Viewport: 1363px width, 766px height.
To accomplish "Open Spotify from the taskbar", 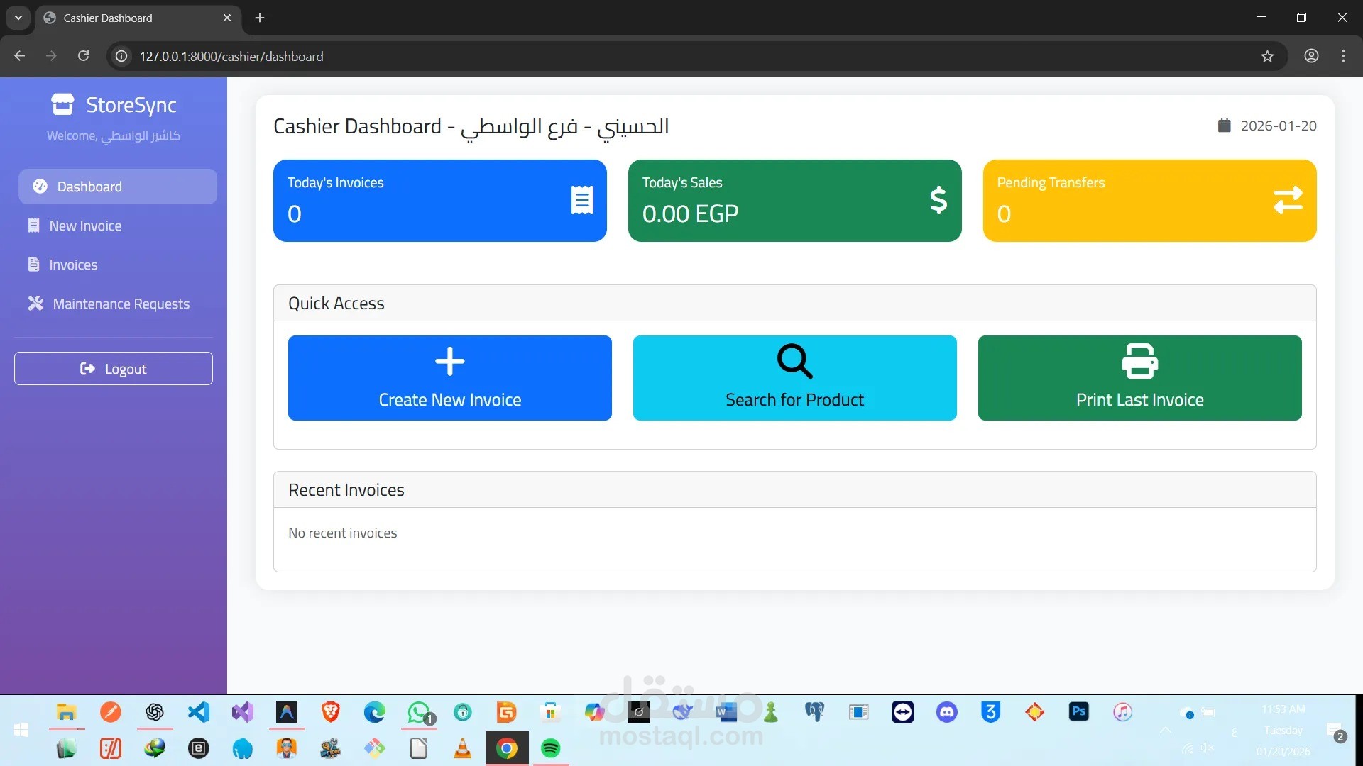I will (x=550, y=748).
